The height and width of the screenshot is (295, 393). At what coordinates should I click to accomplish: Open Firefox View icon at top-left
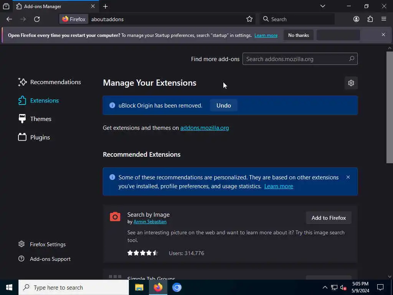pyautogui.click(x=6, y=6)
